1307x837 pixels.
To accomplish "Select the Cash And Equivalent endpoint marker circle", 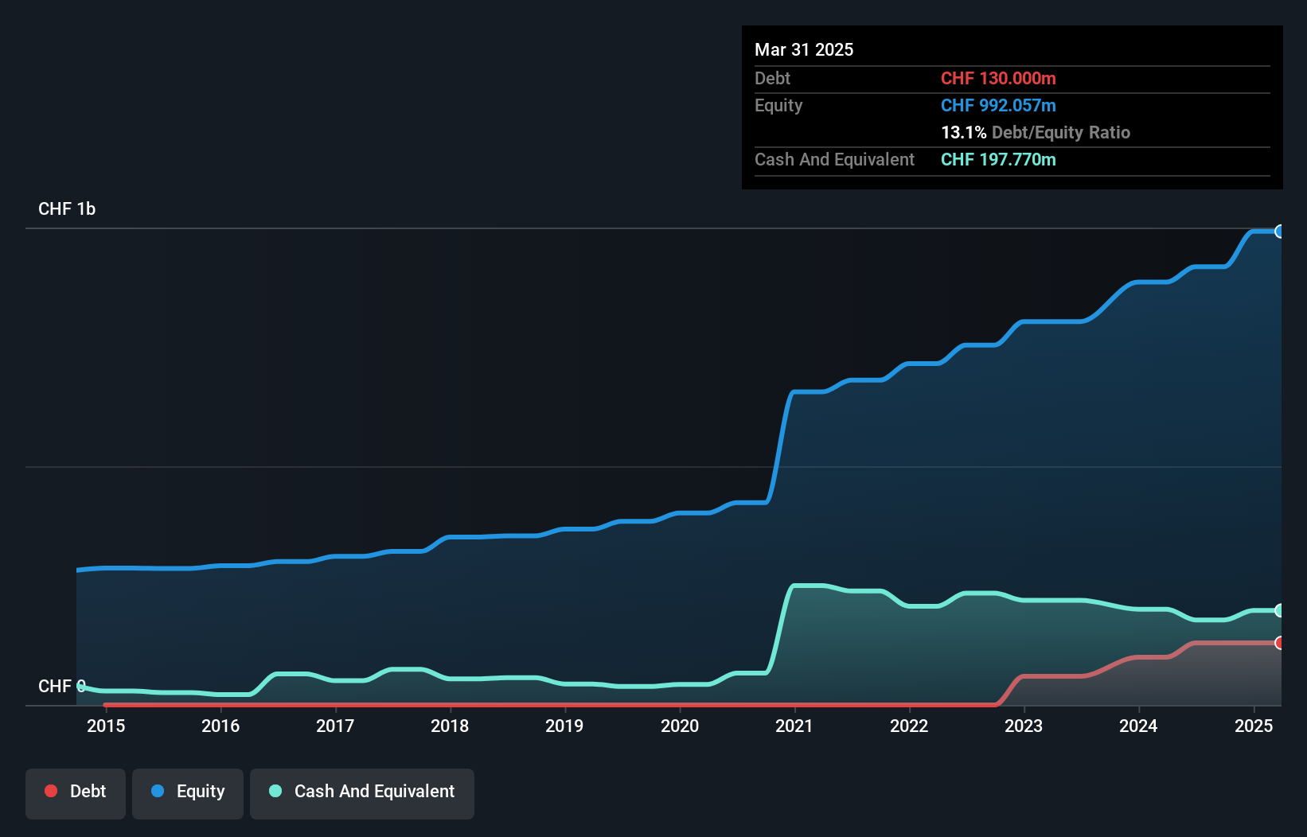I will click(x=1280, y=610).
